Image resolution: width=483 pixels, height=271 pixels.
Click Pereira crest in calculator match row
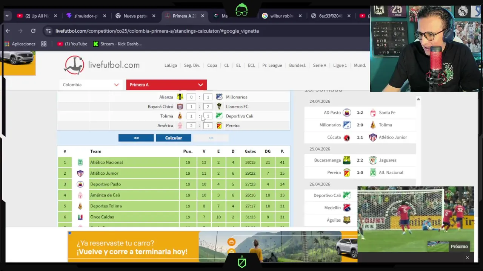point(219,126)
